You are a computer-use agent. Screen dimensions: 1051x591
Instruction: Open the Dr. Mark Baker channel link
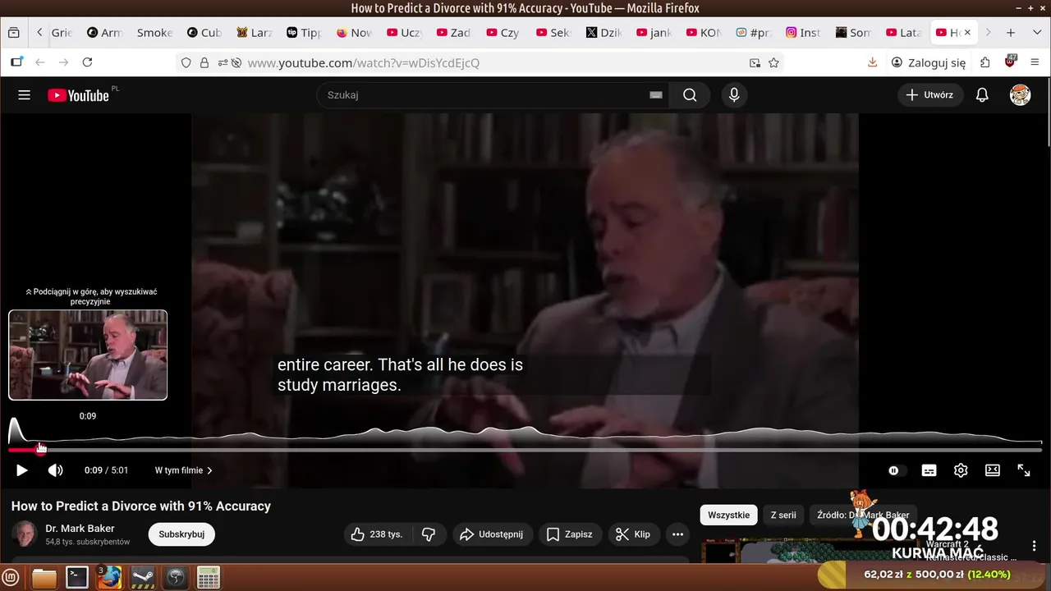80,529
